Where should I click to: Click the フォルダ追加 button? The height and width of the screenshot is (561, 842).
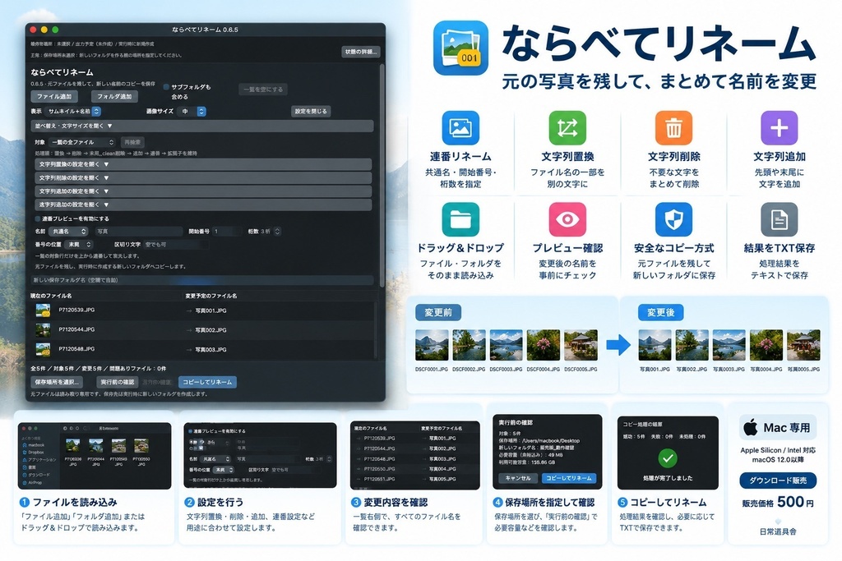(114, 97)
